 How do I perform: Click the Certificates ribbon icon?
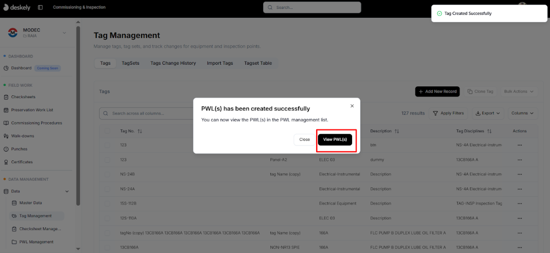[6, 162]
